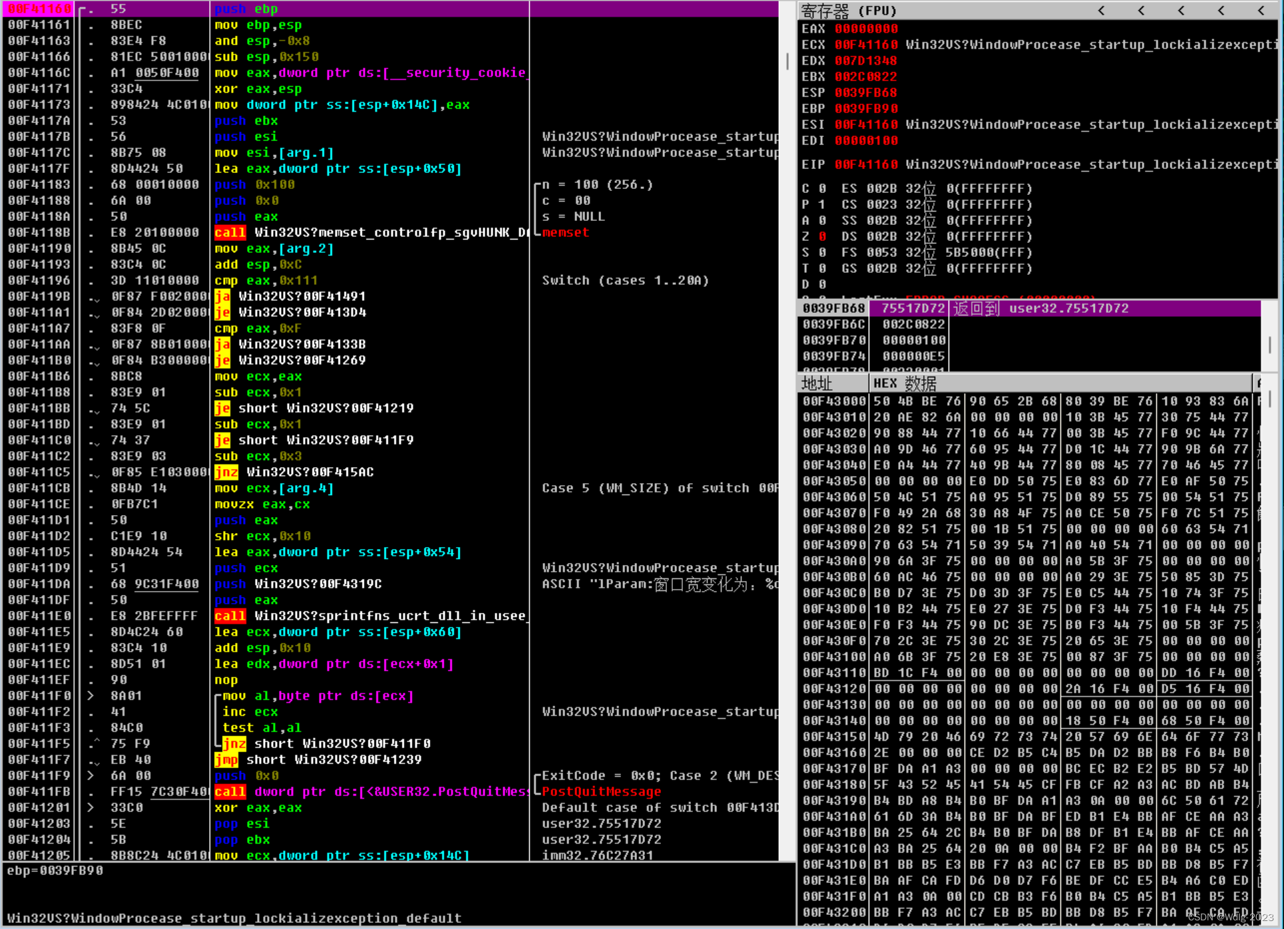Click the C flag value

[x=823, y=189]
